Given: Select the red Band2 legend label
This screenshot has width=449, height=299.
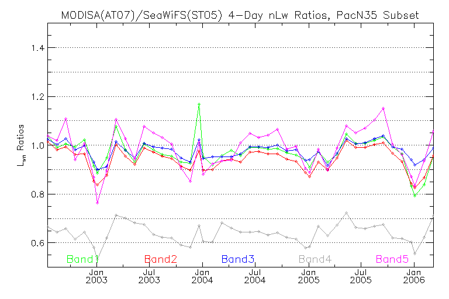Looking at the screenshot, I should [161, 259].
